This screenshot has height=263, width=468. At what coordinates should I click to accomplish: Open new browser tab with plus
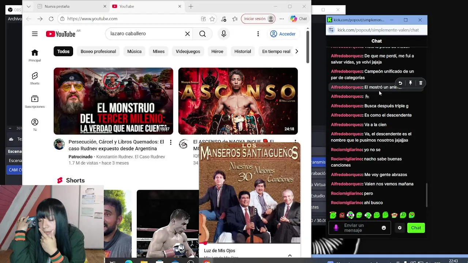pyautogui.click(x=191, y=6)
